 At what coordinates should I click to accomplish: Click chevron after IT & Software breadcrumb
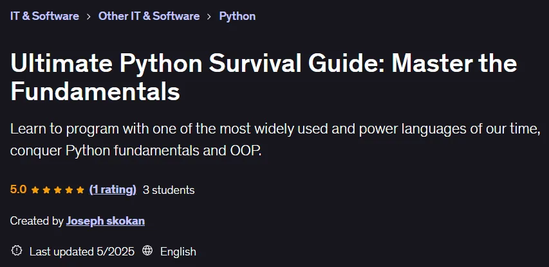tap(89, 17)
